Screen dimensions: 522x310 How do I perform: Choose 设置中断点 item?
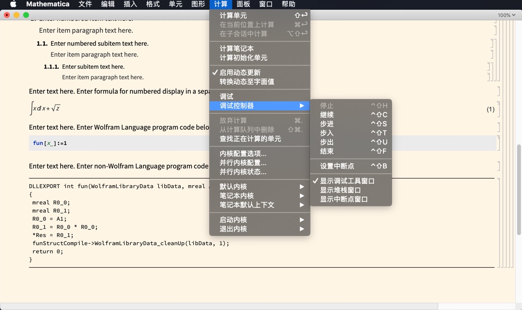tap(351, 166)
